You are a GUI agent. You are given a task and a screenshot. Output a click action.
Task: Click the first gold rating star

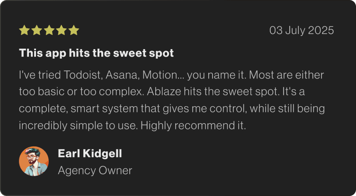point(24,31)
